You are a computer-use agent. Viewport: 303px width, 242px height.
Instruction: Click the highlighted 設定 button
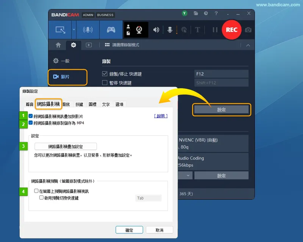tap(222, 110)
